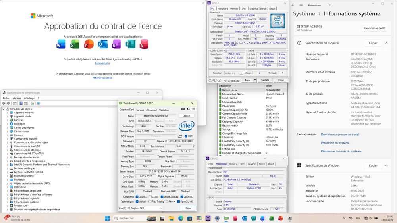Open Protection du système link

click(335, 143)
